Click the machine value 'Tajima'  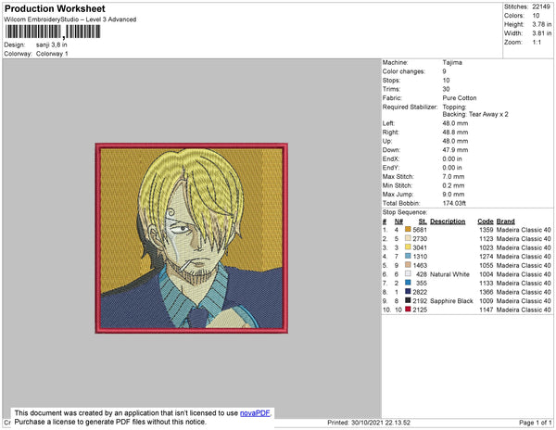(x=452, y=62)
